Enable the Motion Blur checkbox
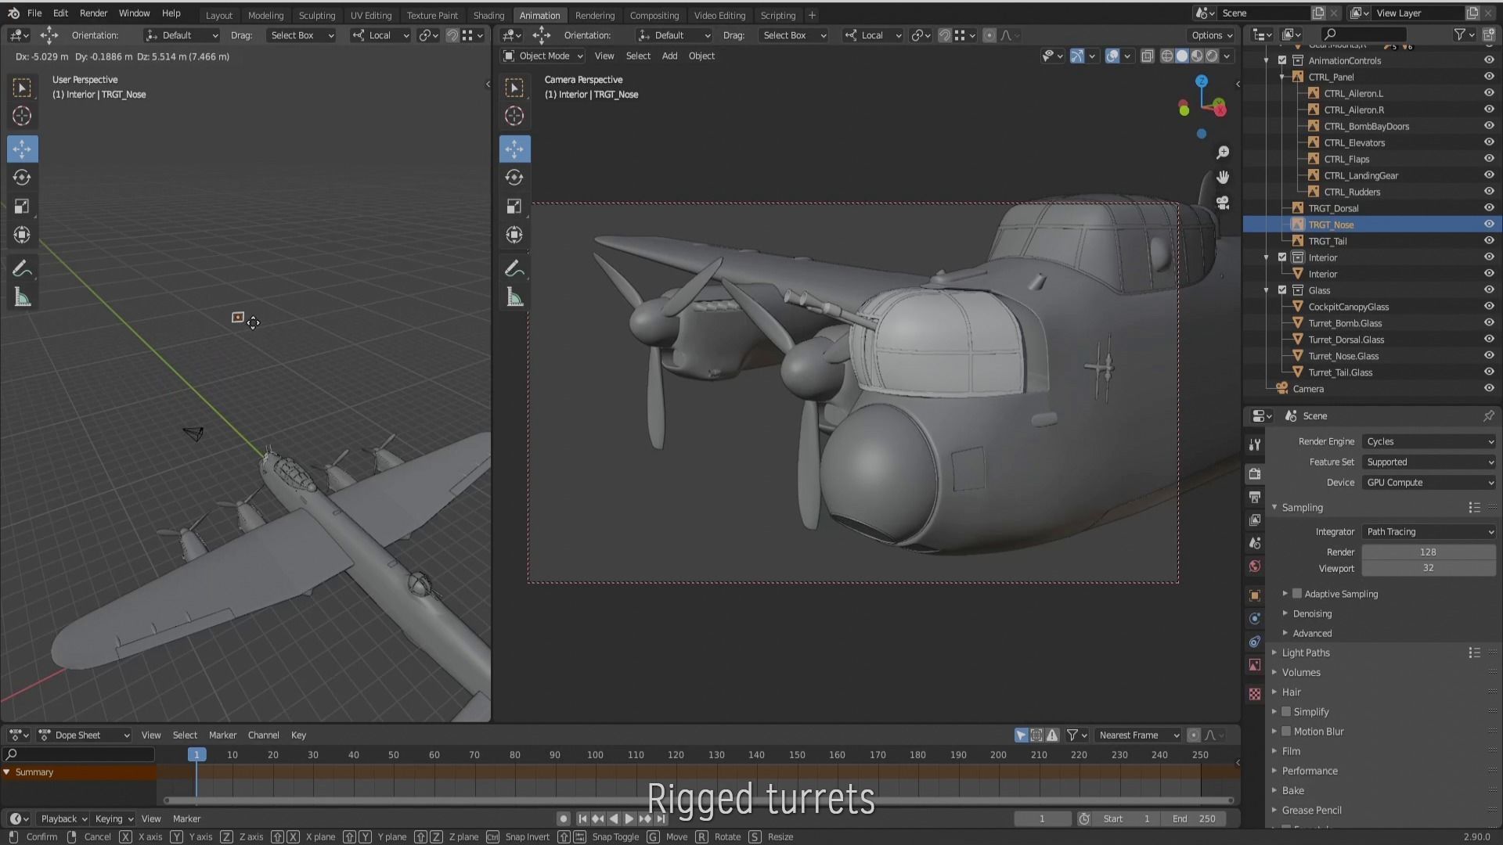This screenshot has height=845, width=1503. (x=1286, y=732)
